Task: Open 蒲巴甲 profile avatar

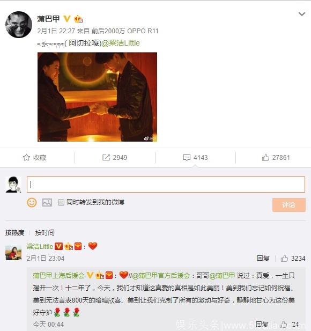Action: [19, 25]
